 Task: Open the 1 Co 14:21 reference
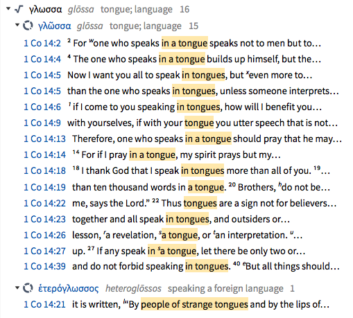pos(45,304)
